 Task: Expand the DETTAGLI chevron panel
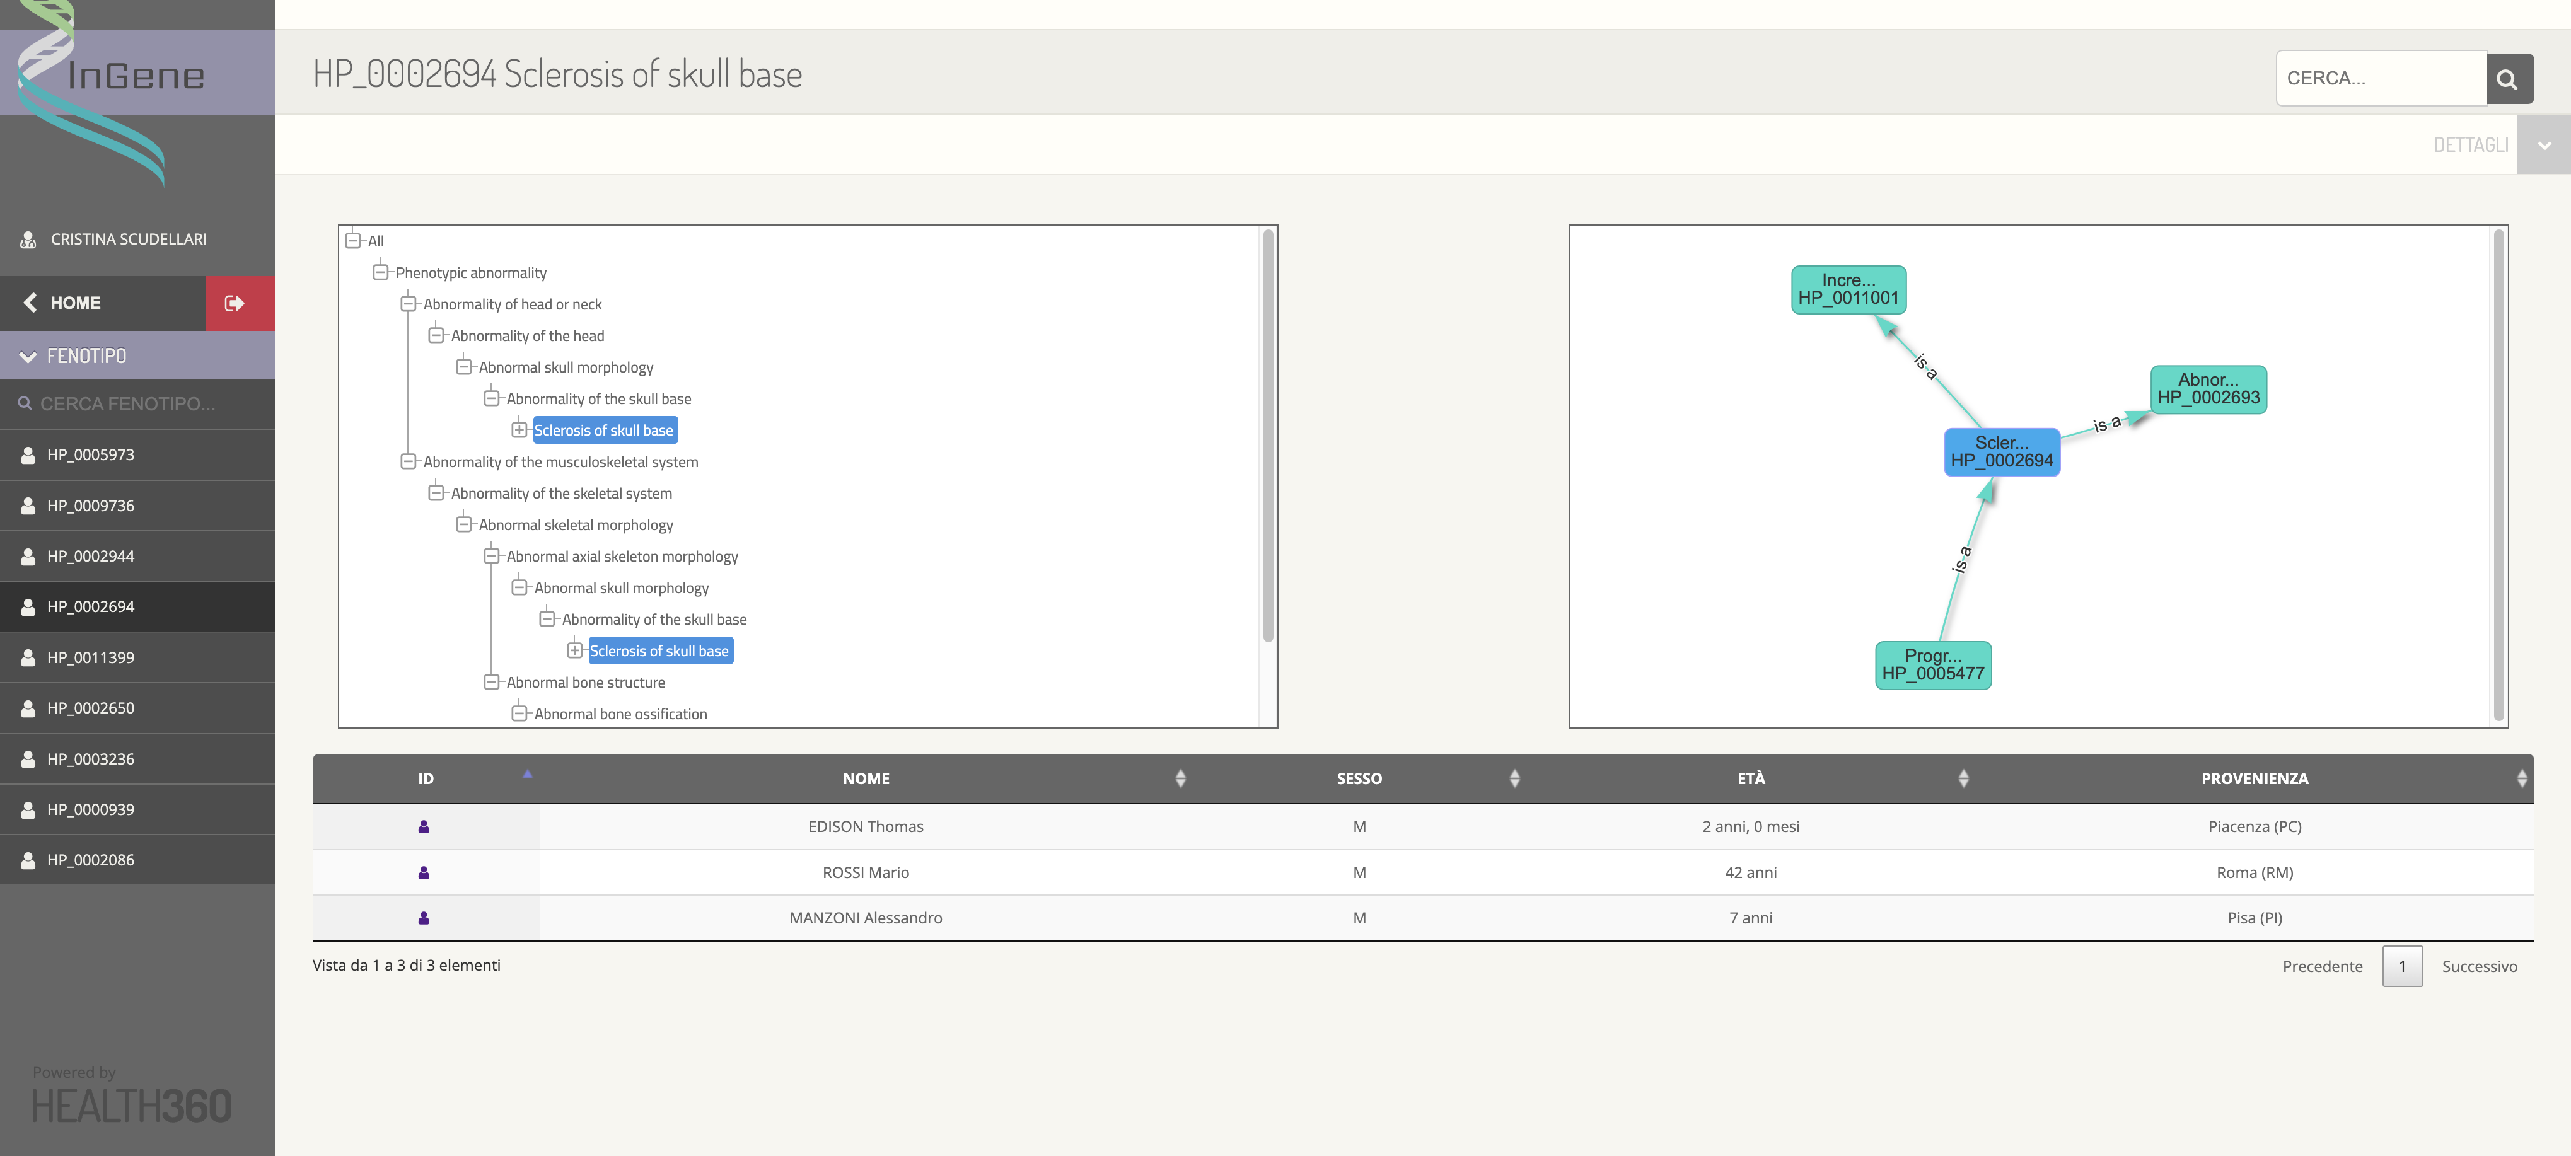(2543, 146)
